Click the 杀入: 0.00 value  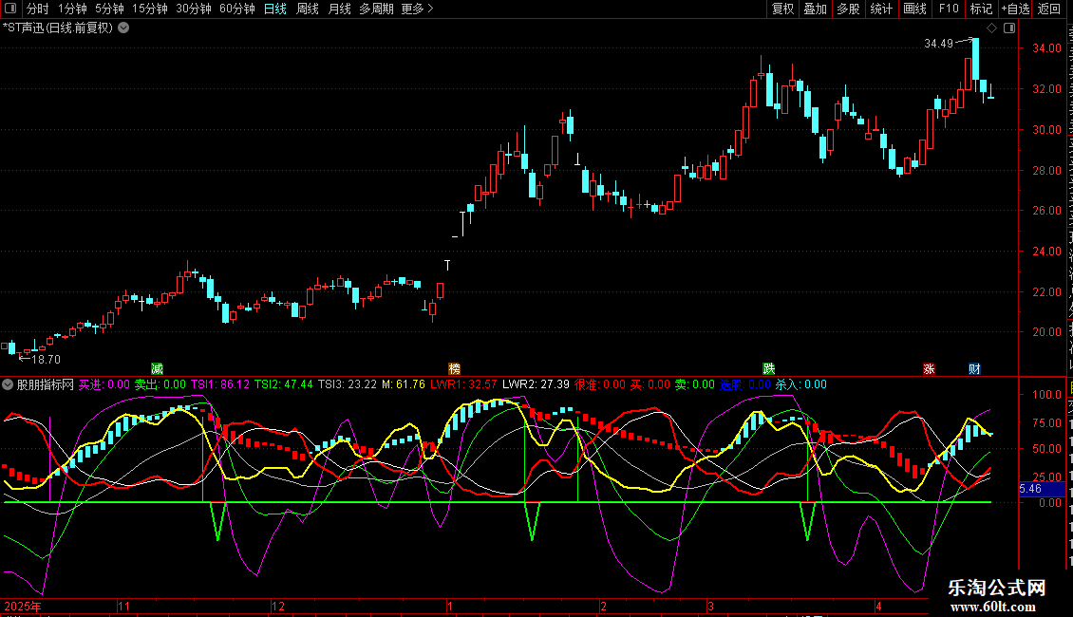point(800,384)
